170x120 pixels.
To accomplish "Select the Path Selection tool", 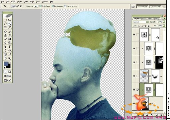I will (5, 47).
